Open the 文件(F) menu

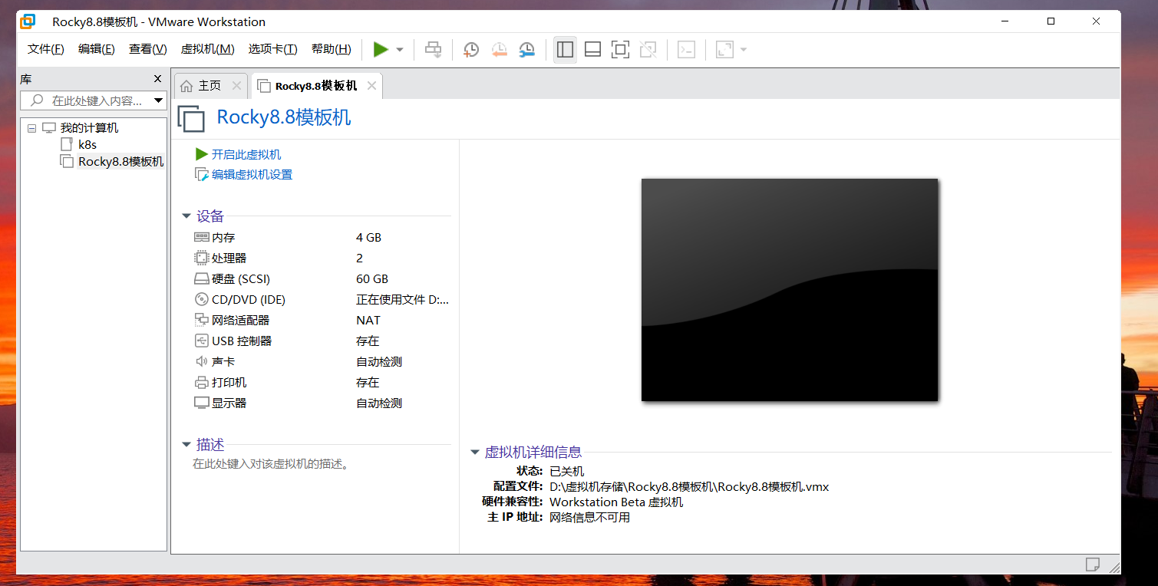click(46, 49)
